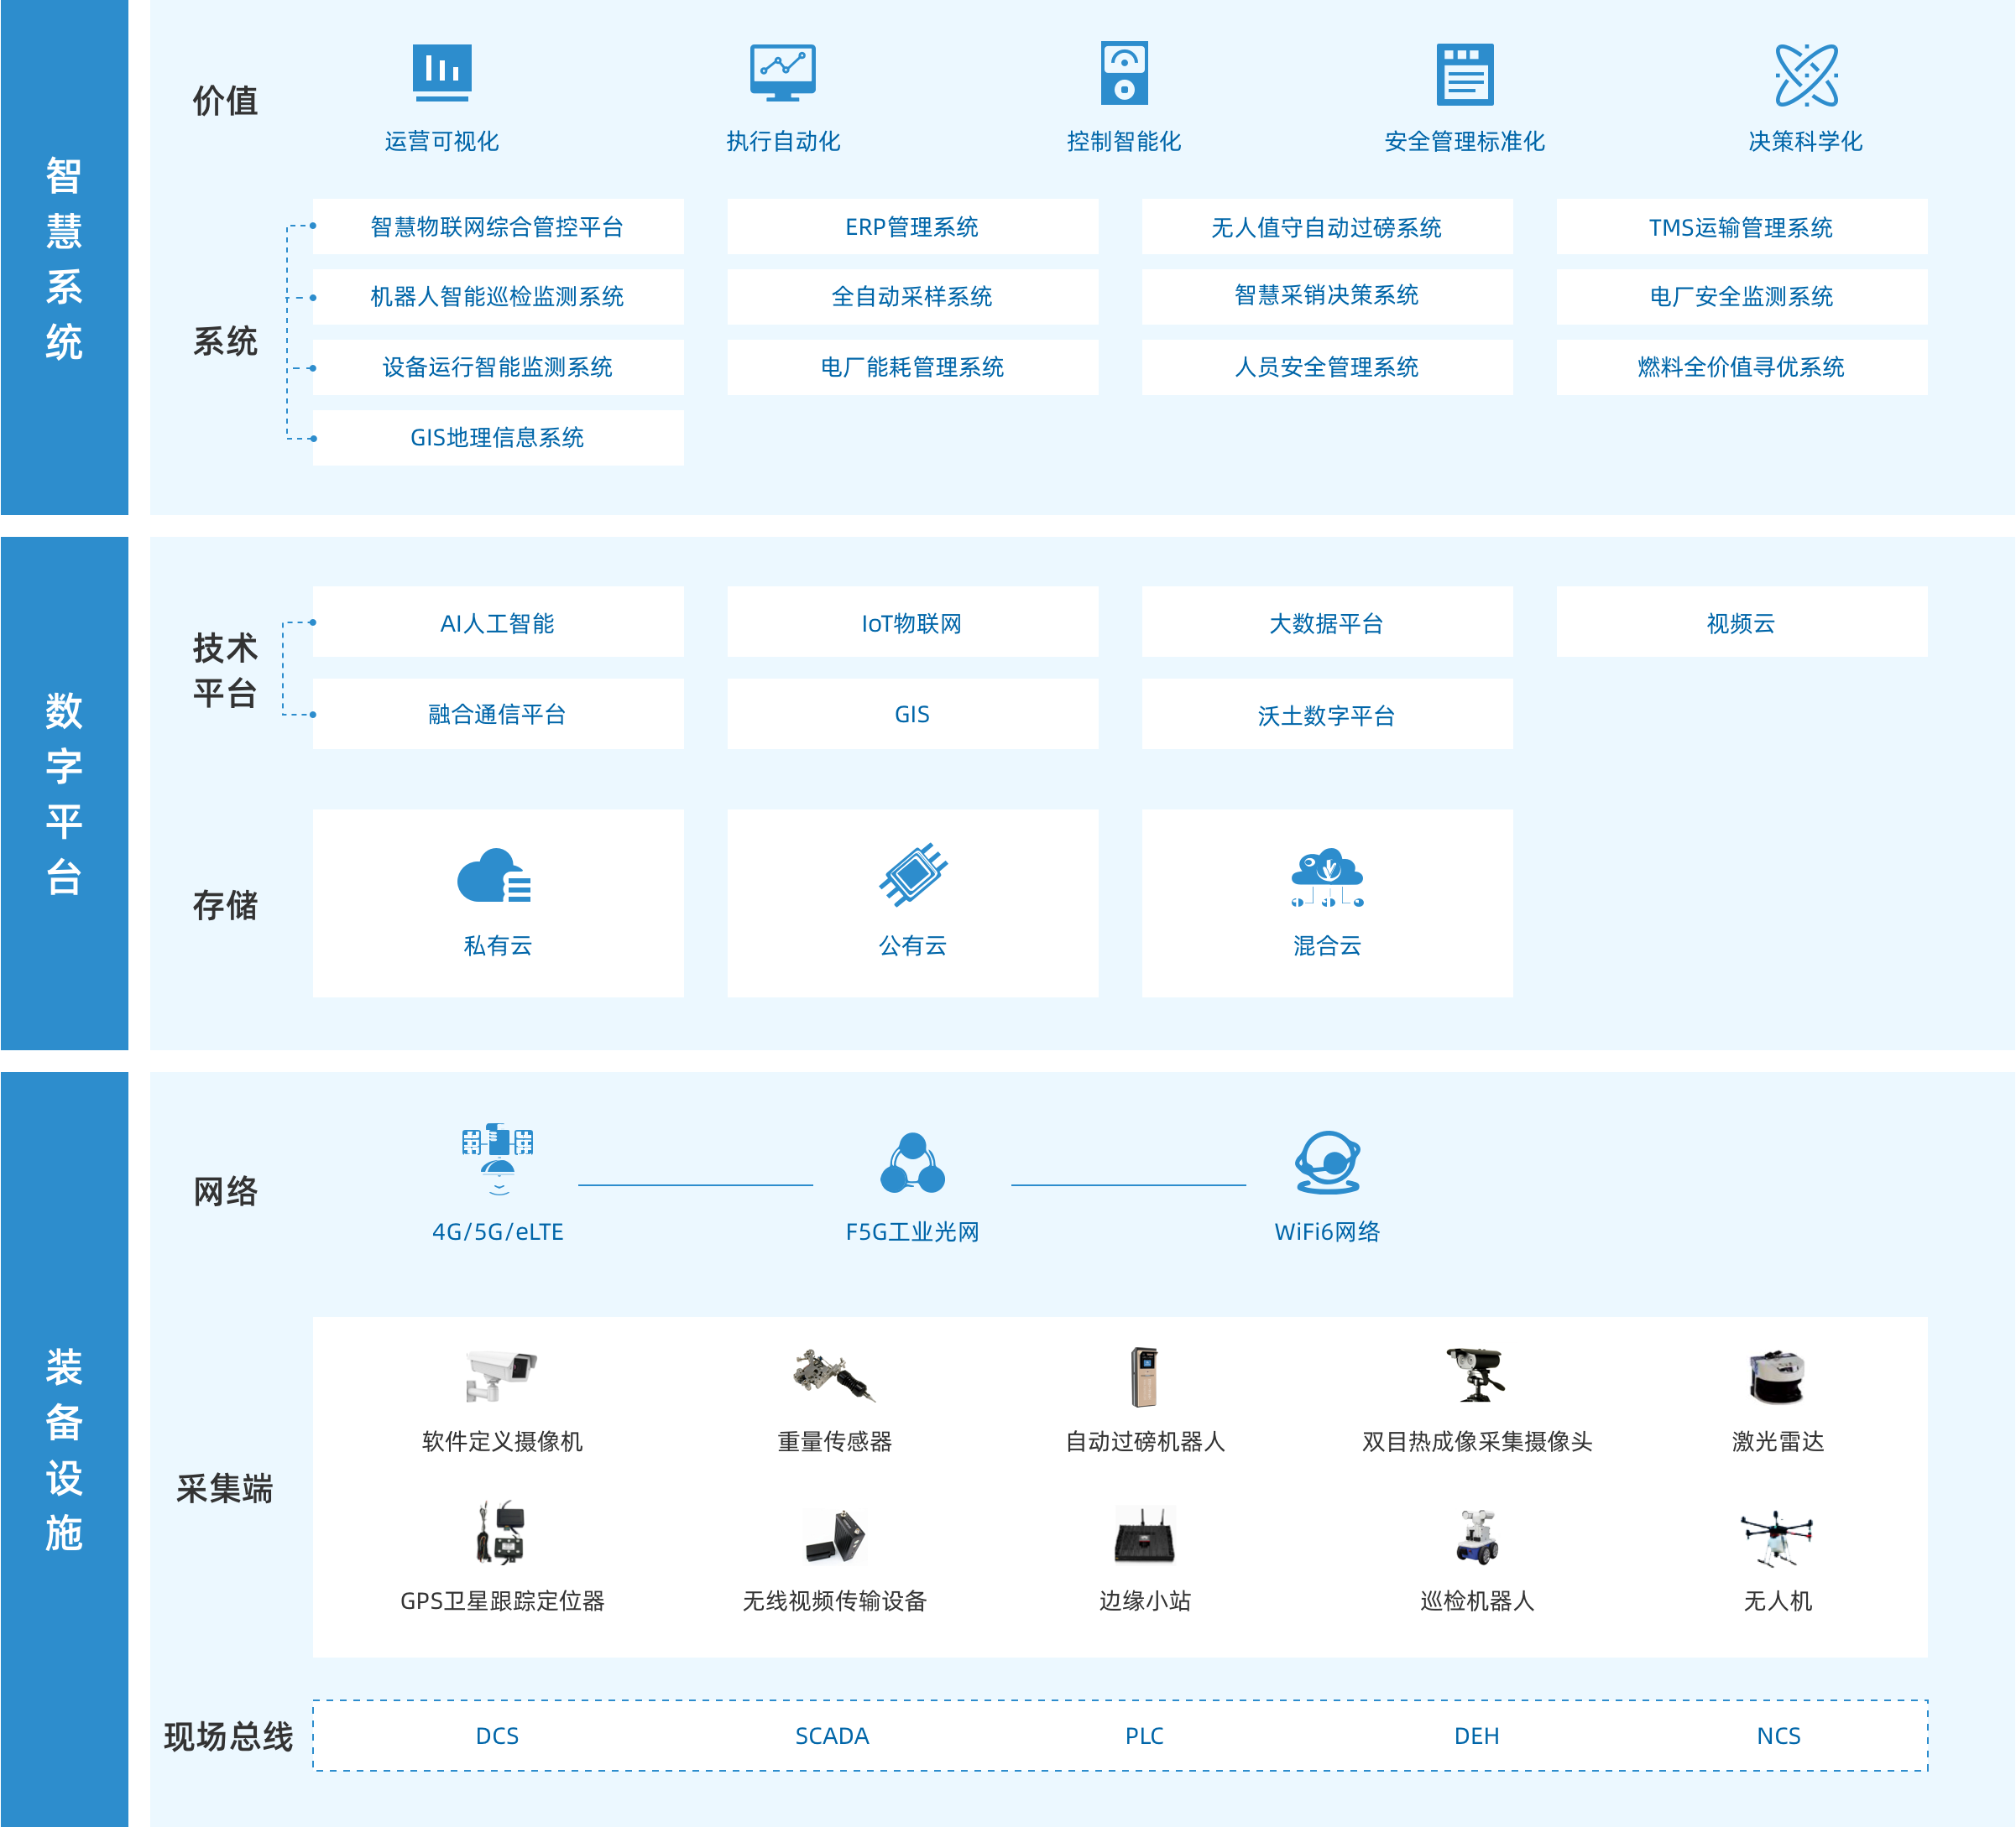Click the 沃土数字平台 box
The height and width of the screenshot is (1827, 2016).
pos(1327,715)
